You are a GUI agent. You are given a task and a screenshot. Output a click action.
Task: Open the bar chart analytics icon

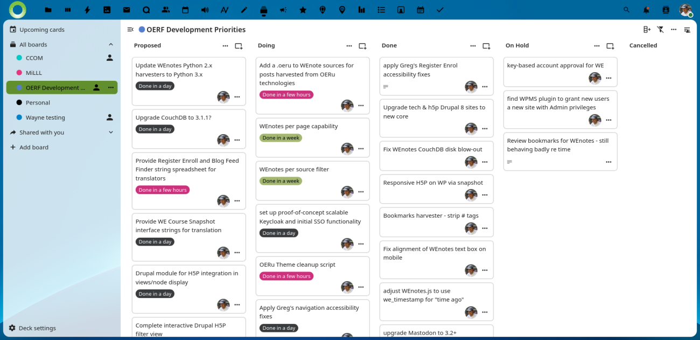tap(361, 10)
